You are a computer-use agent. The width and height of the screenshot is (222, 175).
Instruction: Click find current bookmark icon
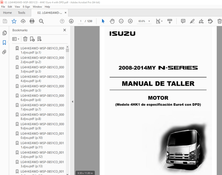tap(39, 39)
